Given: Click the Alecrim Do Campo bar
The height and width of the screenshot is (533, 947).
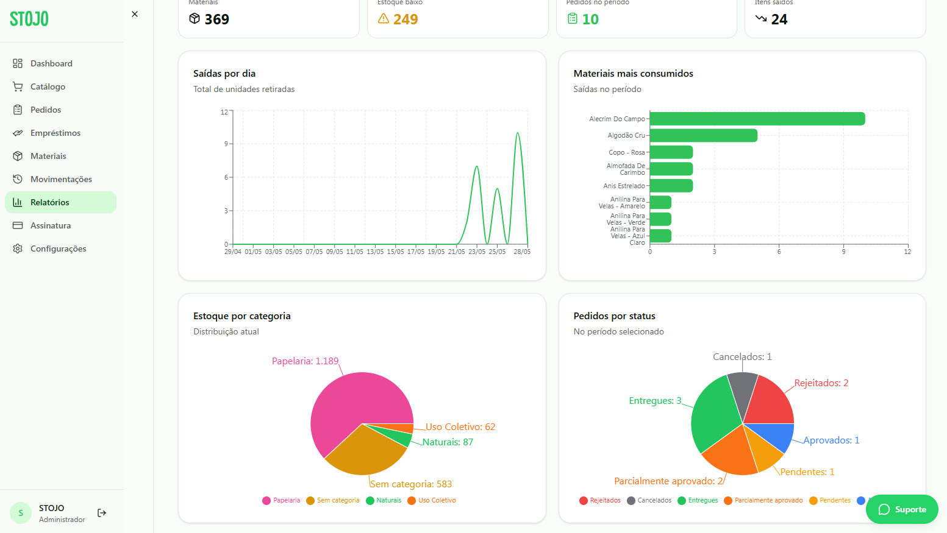Looking at the screenshot, I should click(757, 119).
